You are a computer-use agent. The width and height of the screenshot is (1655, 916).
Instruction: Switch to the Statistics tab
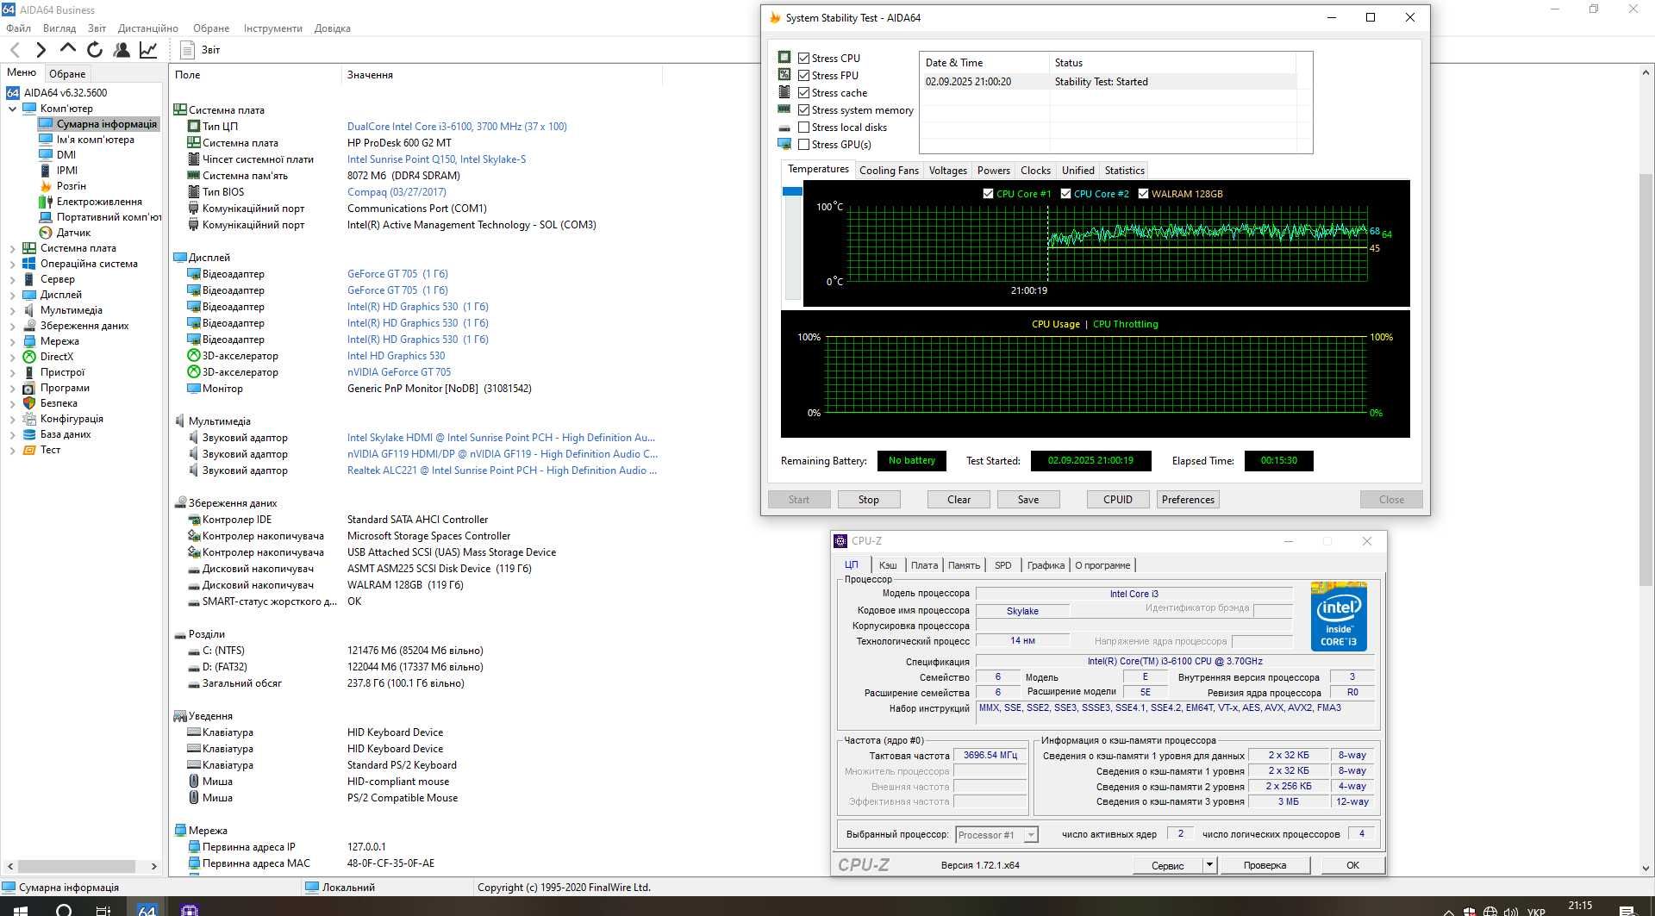(1124, 171)
